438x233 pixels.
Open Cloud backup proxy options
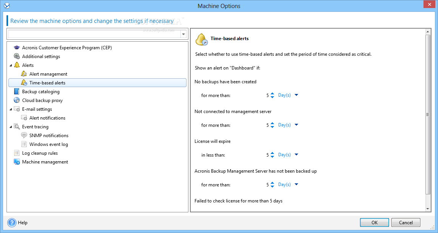click(42, 100)
